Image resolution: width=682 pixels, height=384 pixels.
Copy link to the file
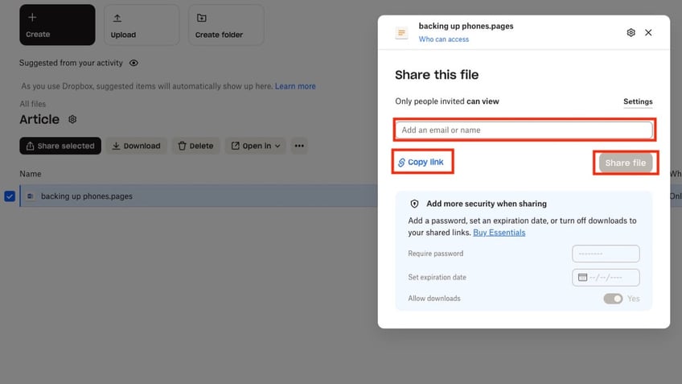[421, 162]
